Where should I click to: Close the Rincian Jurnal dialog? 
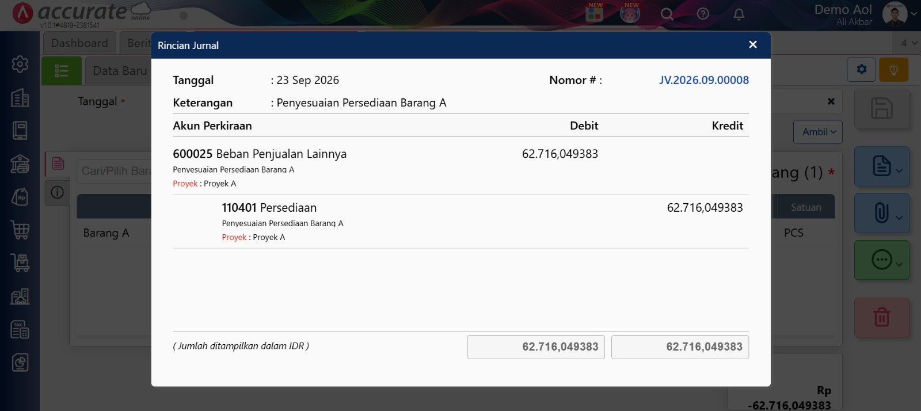coord(752,45)
